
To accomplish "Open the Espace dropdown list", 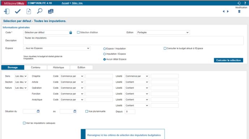I will (x=57, y=48).
